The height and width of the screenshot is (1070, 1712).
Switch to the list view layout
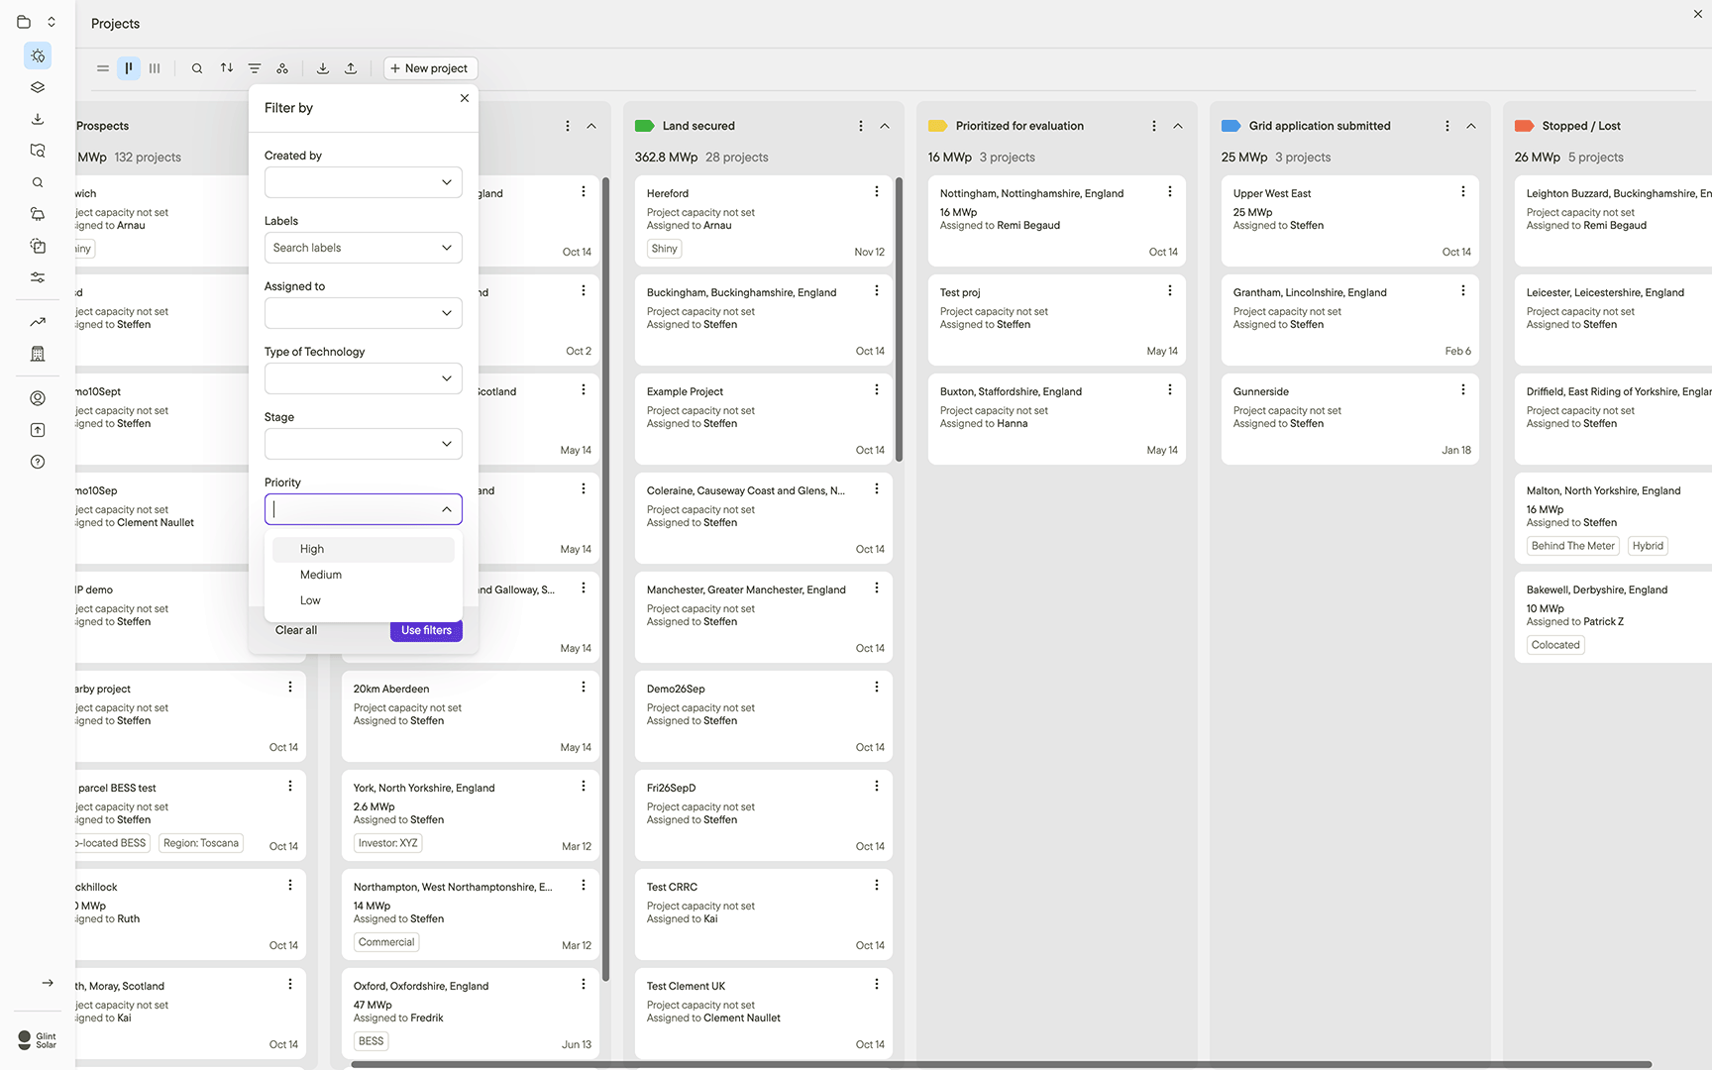pos(103,68)
